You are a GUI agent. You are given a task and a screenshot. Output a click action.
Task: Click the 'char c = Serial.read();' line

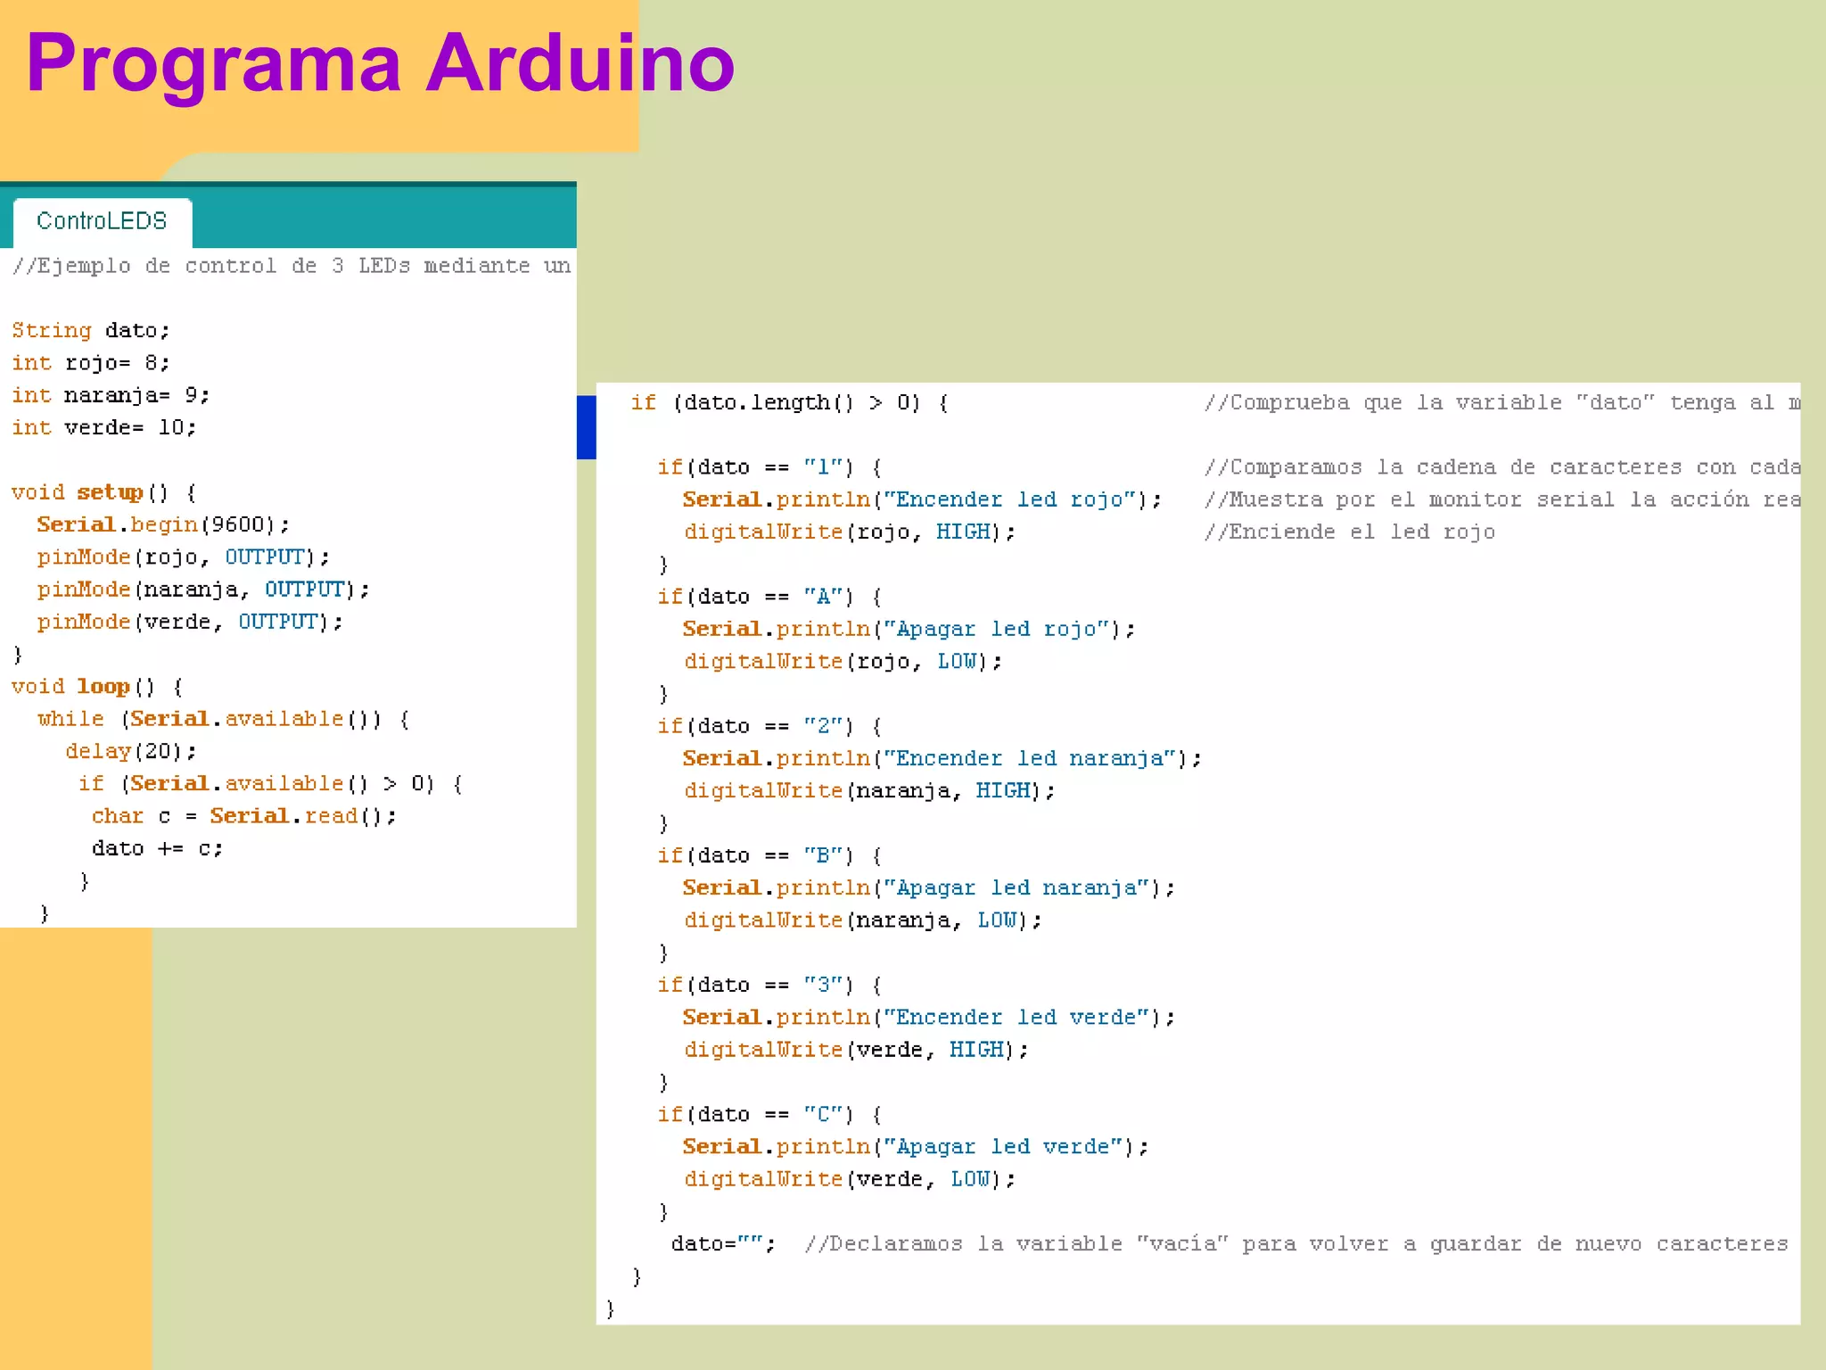pos(243,816)
